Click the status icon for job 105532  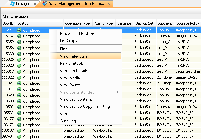tap(19, 113)
